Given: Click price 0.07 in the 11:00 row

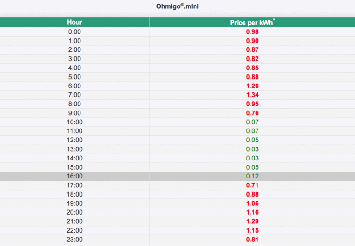Looking at the screenshot, I should coord(252,131).
